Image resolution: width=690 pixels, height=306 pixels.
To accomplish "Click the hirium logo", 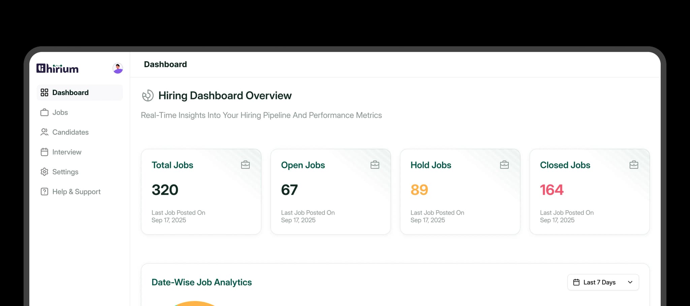I will tap(57, 69).
